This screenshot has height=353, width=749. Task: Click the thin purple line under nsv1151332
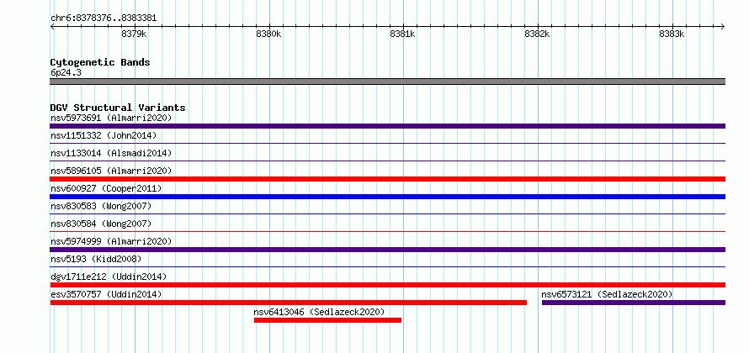point(388,143)
